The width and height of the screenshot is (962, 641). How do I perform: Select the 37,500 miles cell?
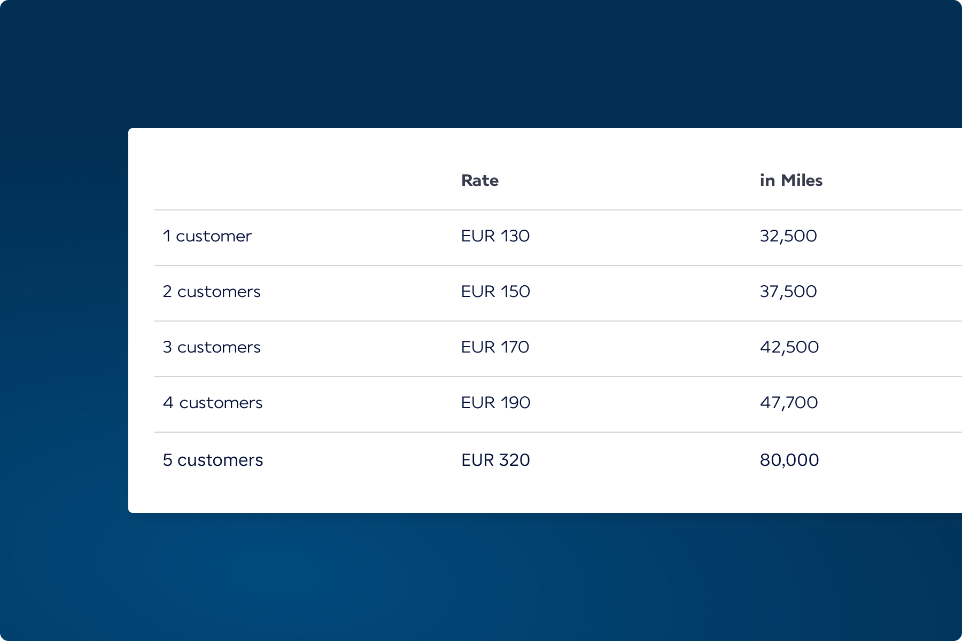tap(788, 292)
